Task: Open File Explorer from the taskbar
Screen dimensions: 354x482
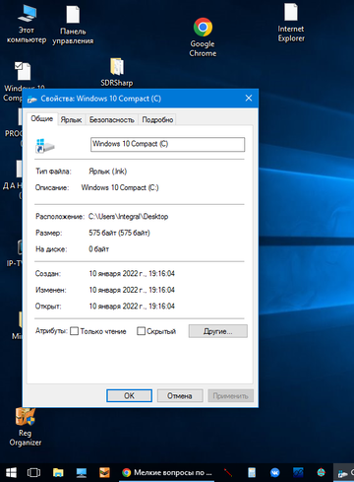Action: pos(58,472)
